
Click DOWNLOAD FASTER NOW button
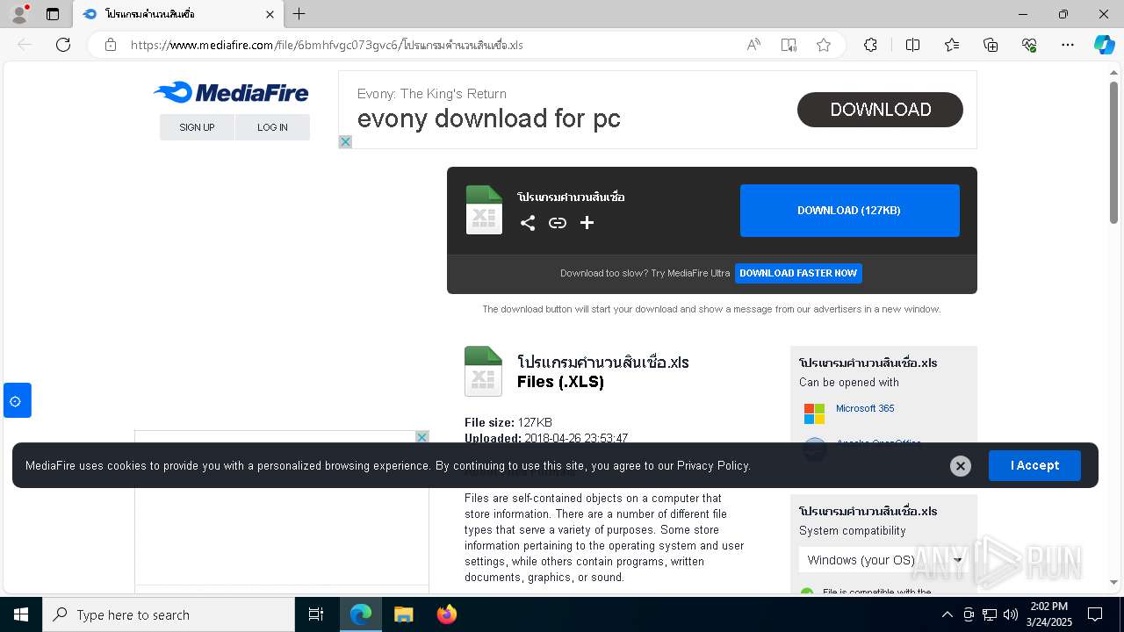pyautogui.click(x=798, y=273)
